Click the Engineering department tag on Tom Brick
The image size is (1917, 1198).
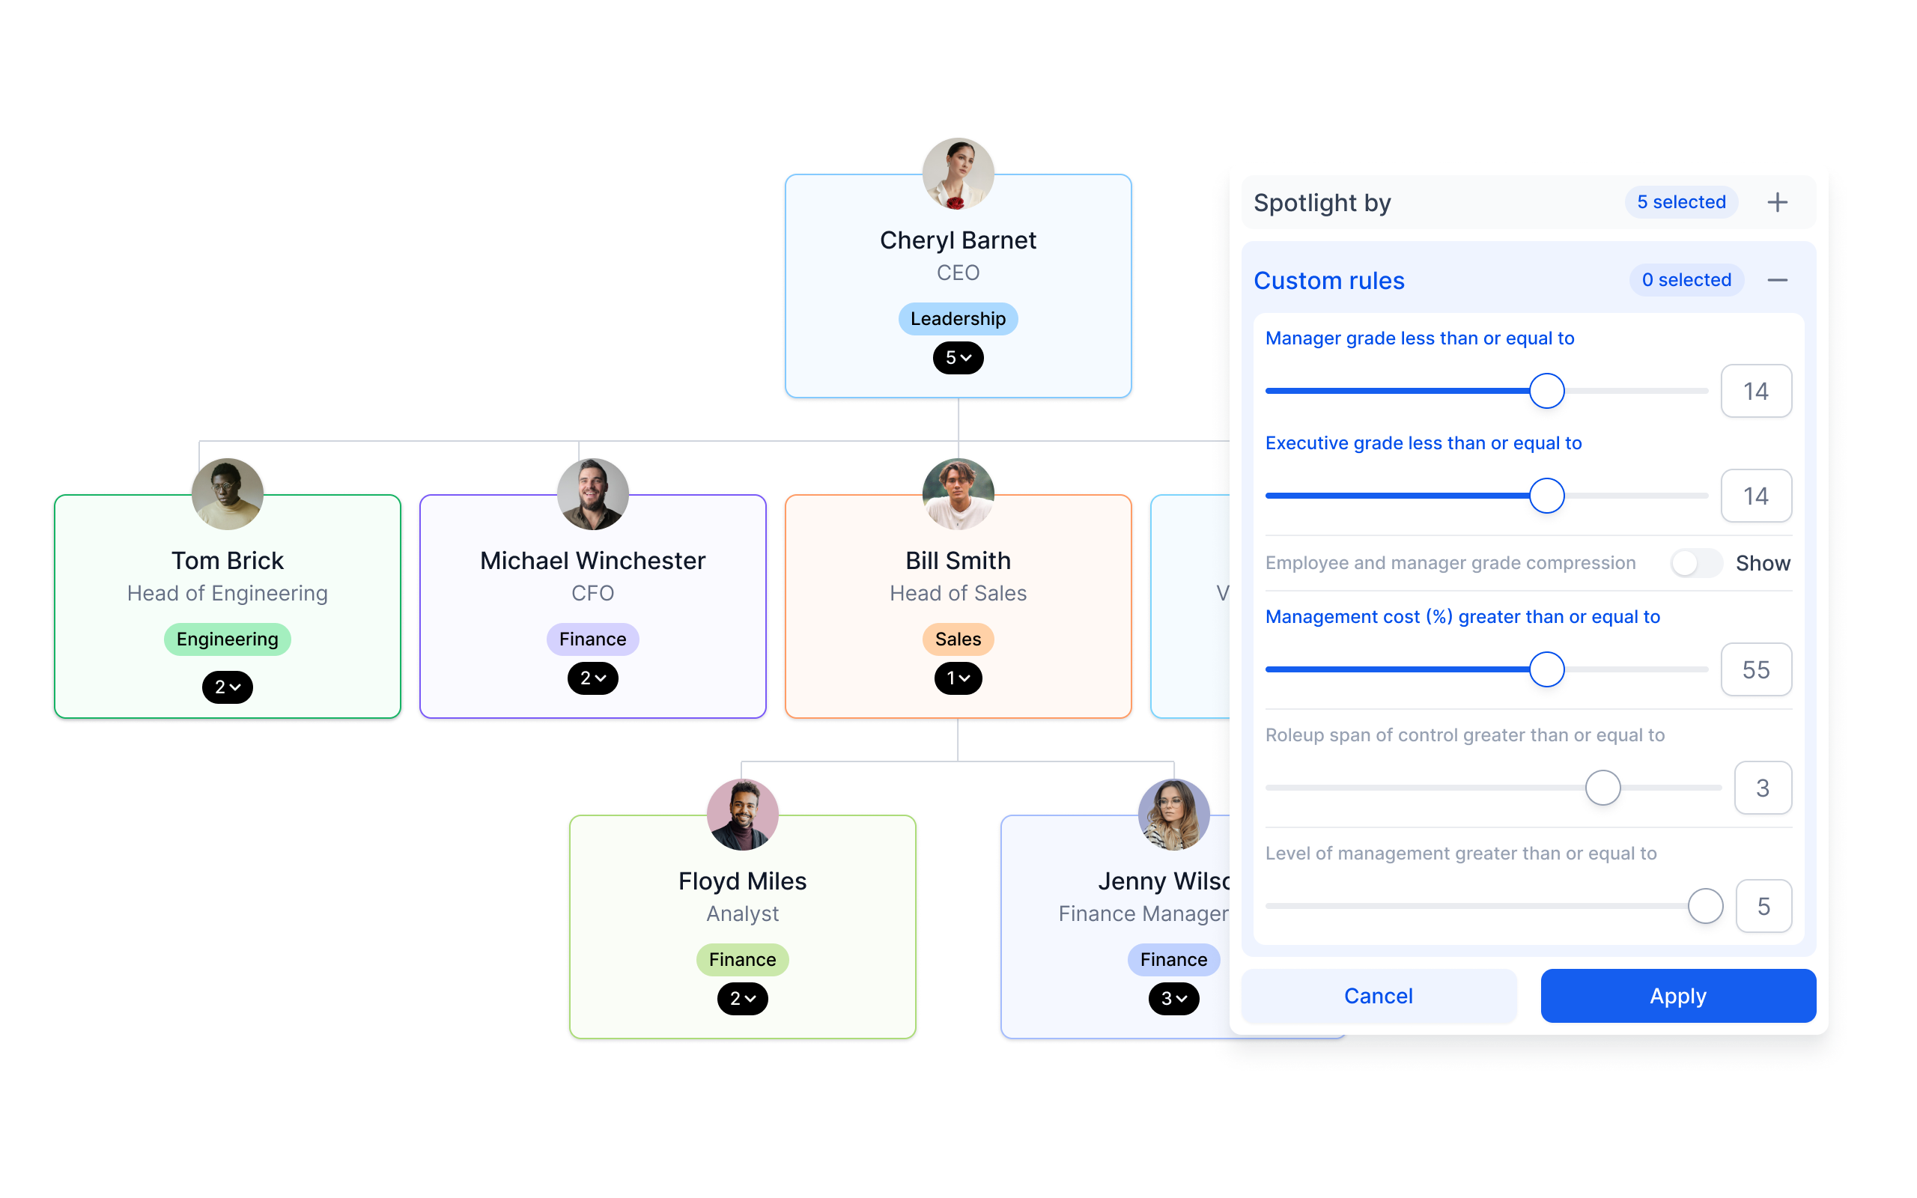click(x=226, y=638)
